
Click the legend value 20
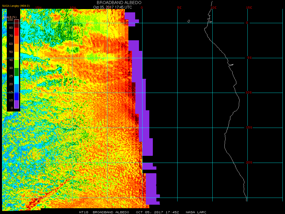[x=11, y=84]
